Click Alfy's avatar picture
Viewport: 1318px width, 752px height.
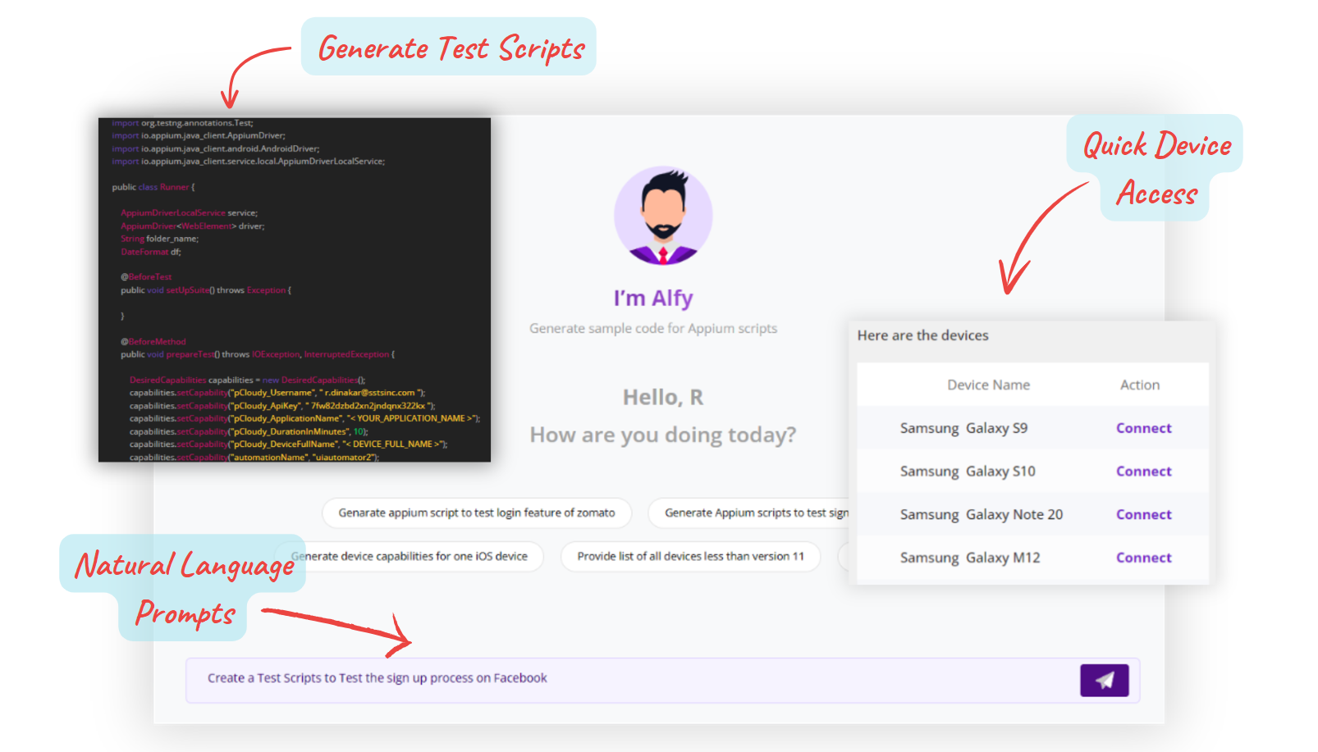tap(663, 216)
